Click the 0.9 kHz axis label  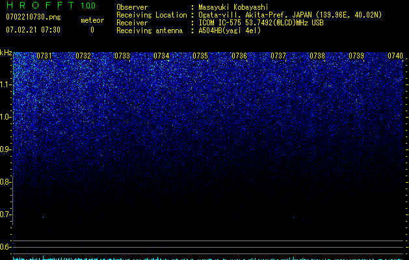point(5,149)
